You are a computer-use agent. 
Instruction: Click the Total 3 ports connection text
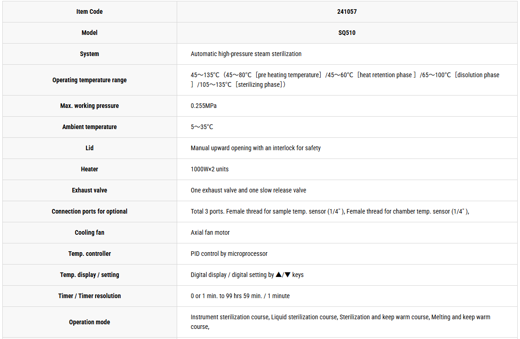click(x=329, y=212)
